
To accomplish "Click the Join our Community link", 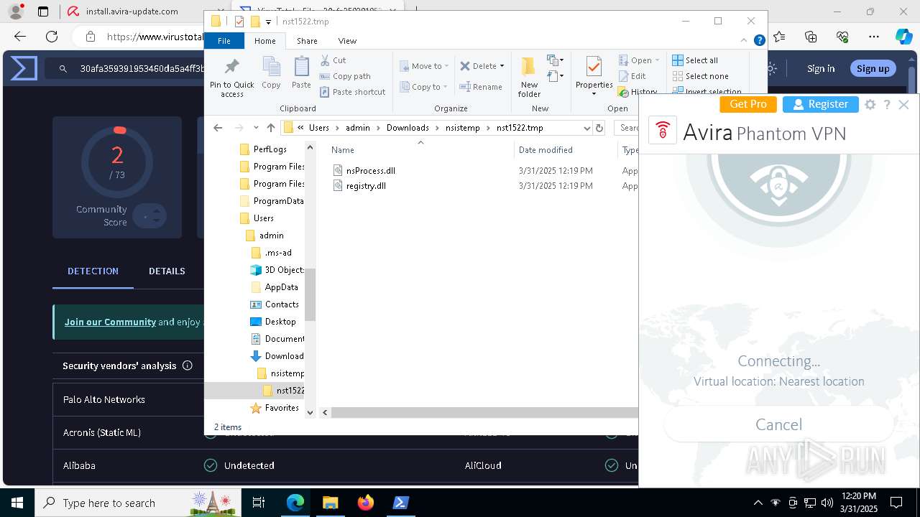I will pyautogui.click(x=110, y=322).
